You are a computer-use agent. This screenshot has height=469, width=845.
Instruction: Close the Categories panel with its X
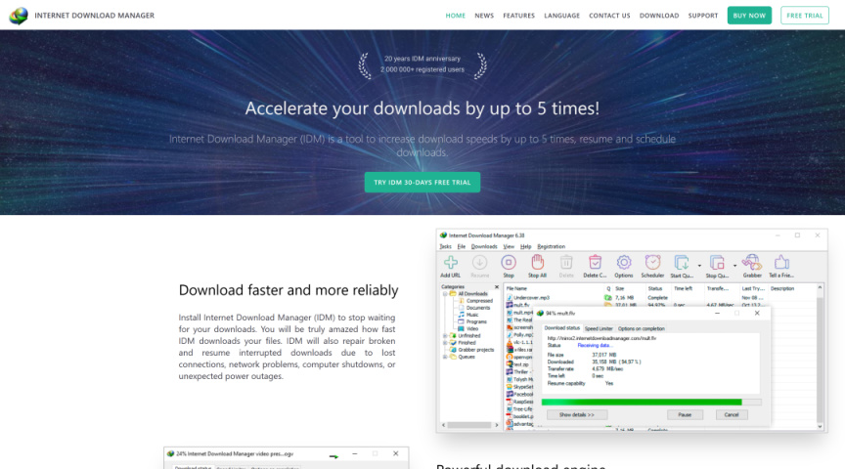(497, 287)
